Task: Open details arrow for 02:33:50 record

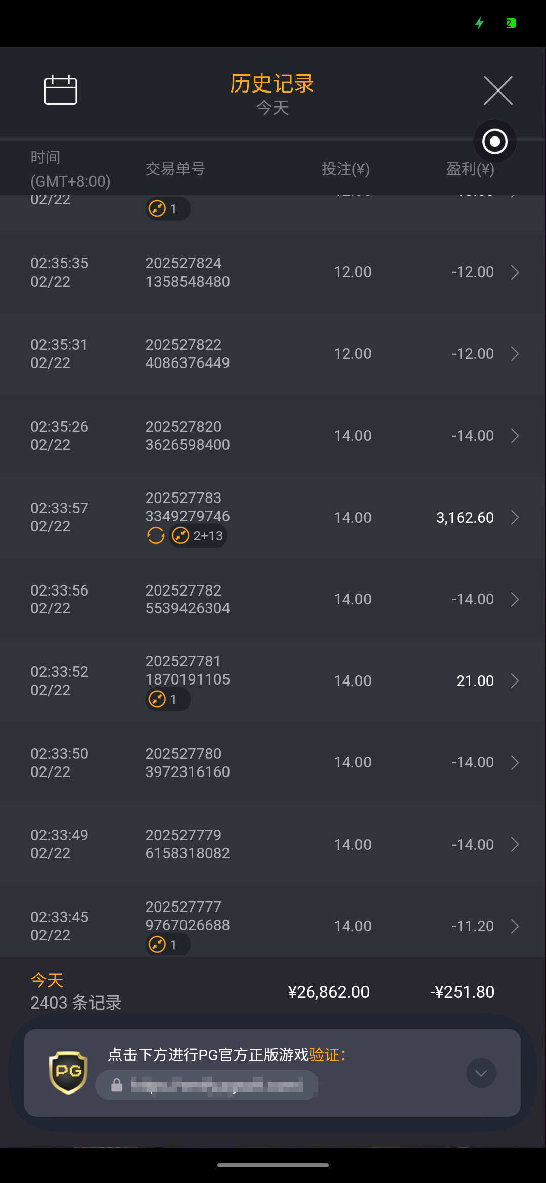Action: (x=515, y=762)
